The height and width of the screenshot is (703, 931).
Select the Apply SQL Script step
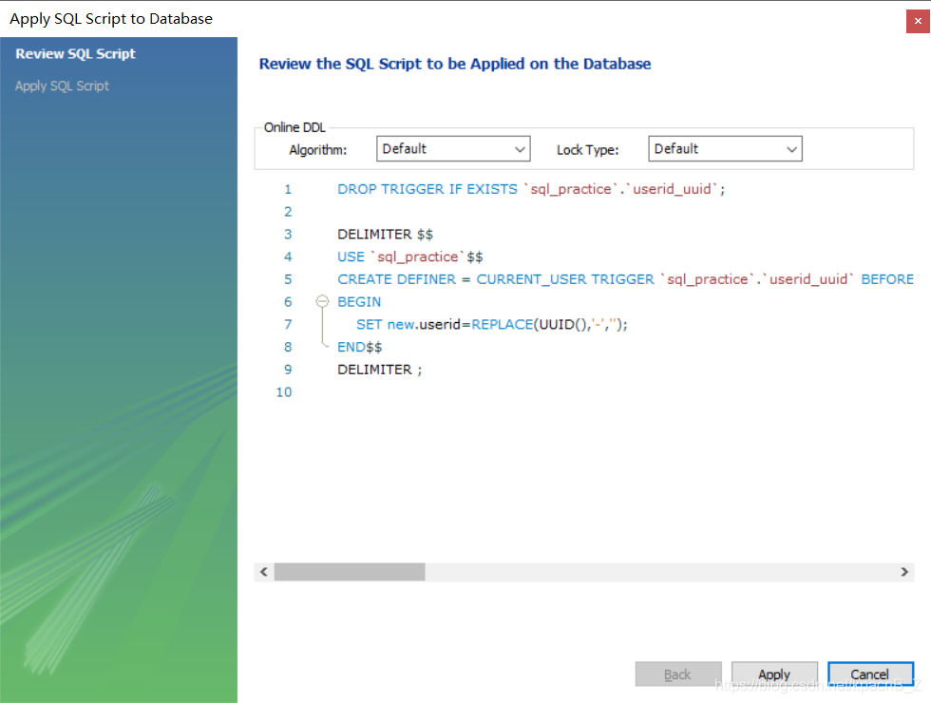62,85
